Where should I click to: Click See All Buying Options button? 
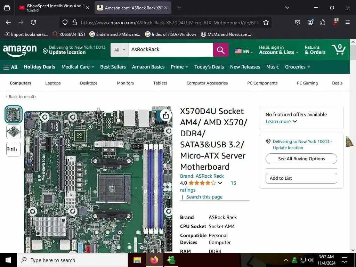click(x=301, y=159)
